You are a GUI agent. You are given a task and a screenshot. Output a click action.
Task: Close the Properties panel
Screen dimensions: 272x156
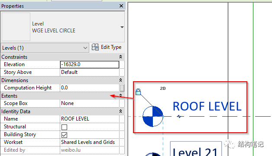point(121,6)
